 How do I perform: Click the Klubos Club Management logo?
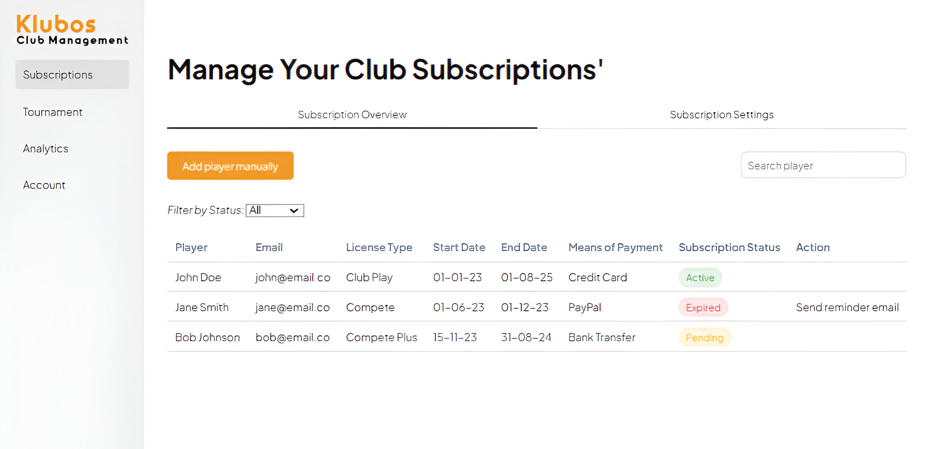[72, 30]
